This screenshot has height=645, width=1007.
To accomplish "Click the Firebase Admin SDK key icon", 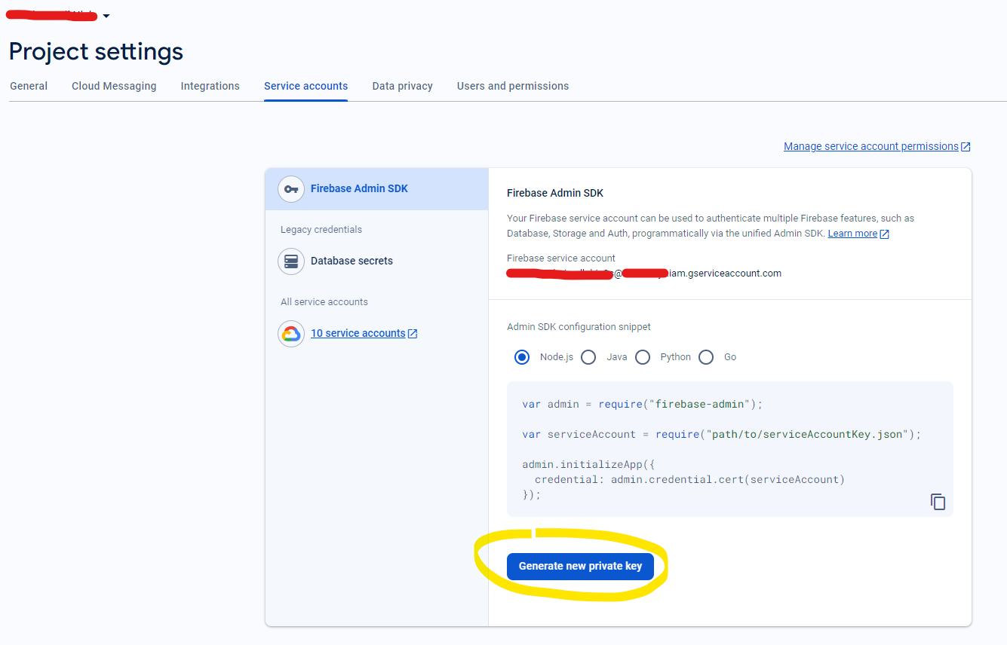I will tap(291, 189).
